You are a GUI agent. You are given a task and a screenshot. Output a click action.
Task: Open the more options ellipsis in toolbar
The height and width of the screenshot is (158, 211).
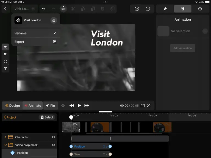click(x=148, y=9)
